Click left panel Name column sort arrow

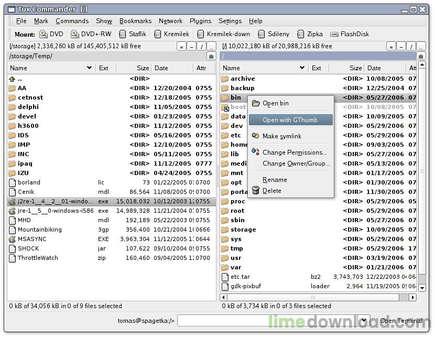[89, 68]
